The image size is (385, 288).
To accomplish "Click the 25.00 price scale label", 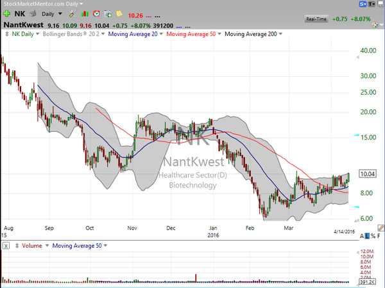I will point(368,92).
